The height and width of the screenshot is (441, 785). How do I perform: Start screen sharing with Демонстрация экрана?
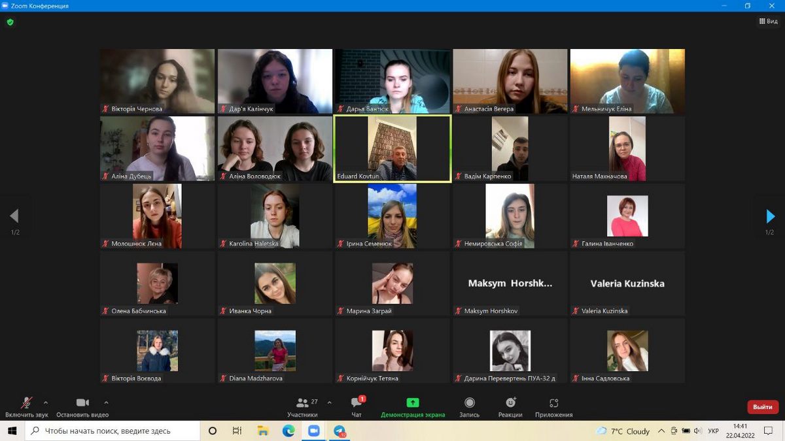point(413,406)
